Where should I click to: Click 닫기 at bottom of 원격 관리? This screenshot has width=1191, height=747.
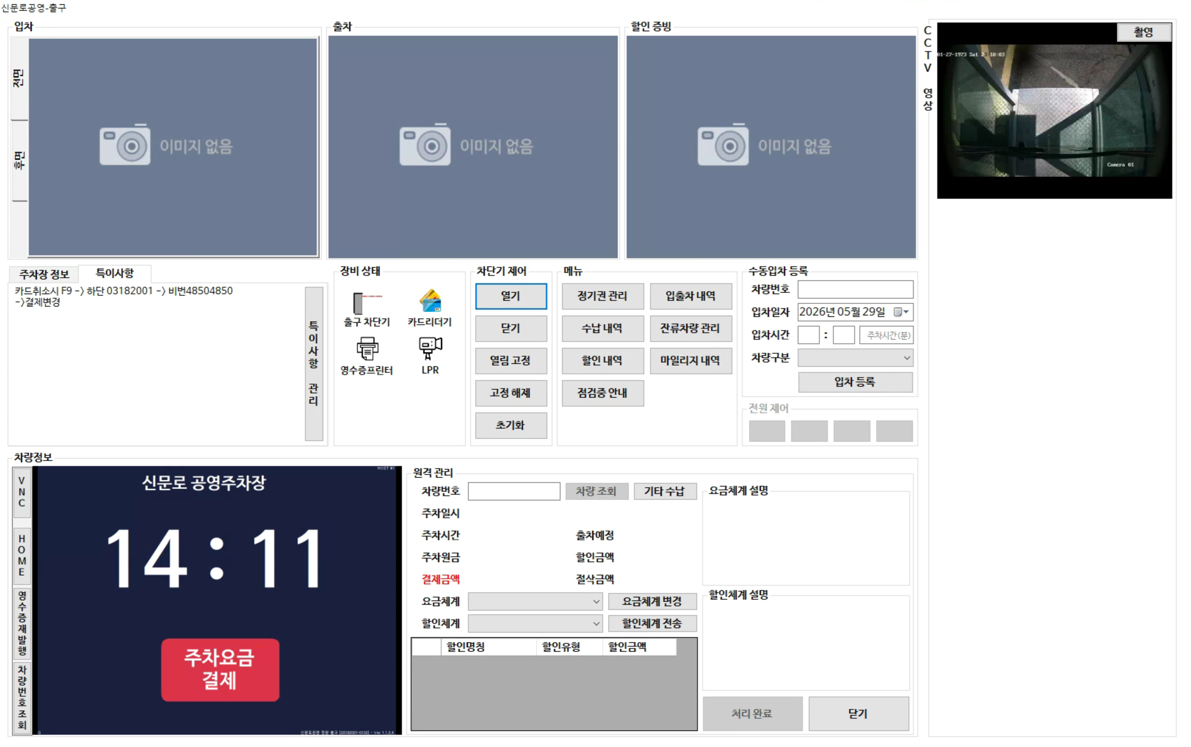[x=858, y=713]
